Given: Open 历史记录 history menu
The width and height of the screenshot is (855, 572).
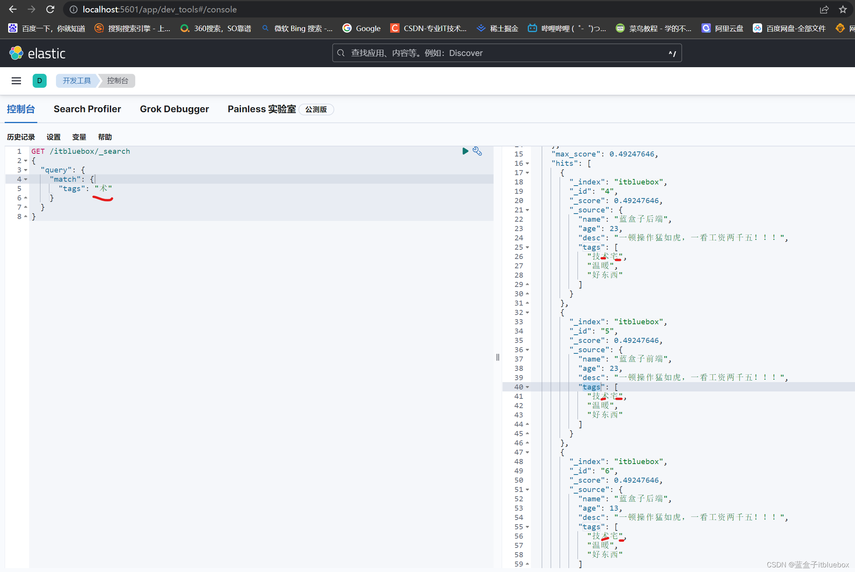Looking at the screenshot, I should tap(21, 137).
